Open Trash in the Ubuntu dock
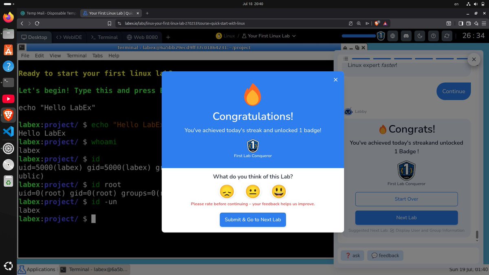 click(x=8, y=181)
